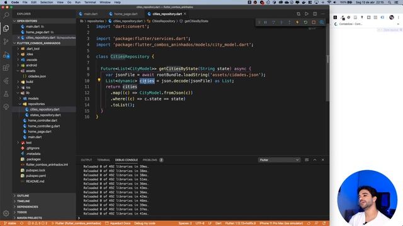Open the DevTools widget inspector icon in debug toolbar
Screen dimensions: 403x226
pyautogui.click(x=322, y=23)
